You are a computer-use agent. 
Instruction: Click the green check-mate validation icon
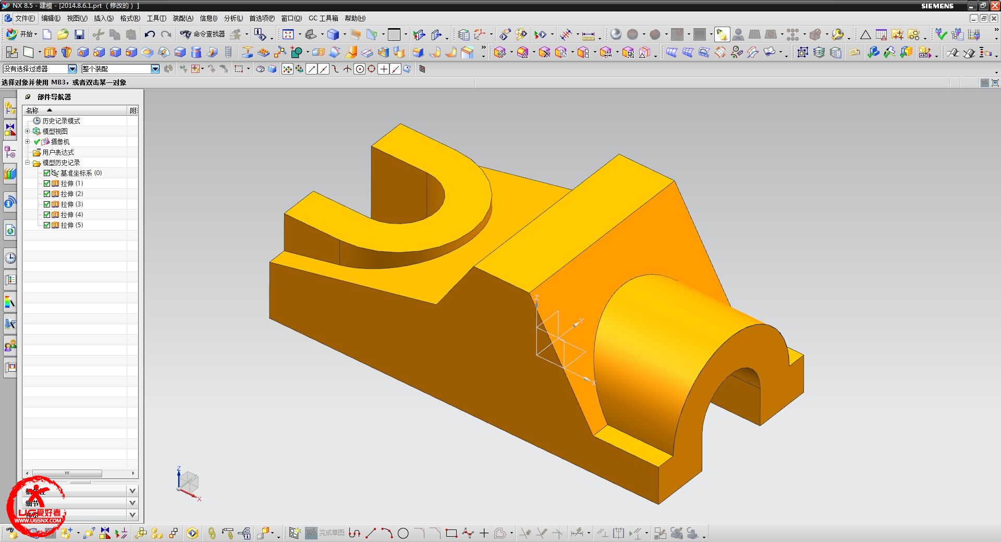[941, 34]
